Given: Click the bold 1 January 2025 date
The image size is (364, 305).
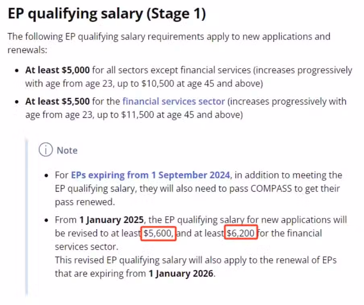Looking at the screenshot, I should click(x=112, y=220).
